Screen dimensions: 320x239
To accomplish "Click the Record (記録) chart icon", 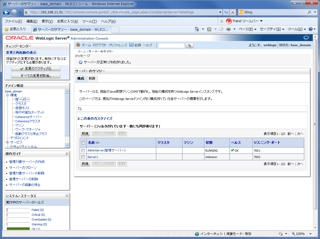I will [131, 45].
